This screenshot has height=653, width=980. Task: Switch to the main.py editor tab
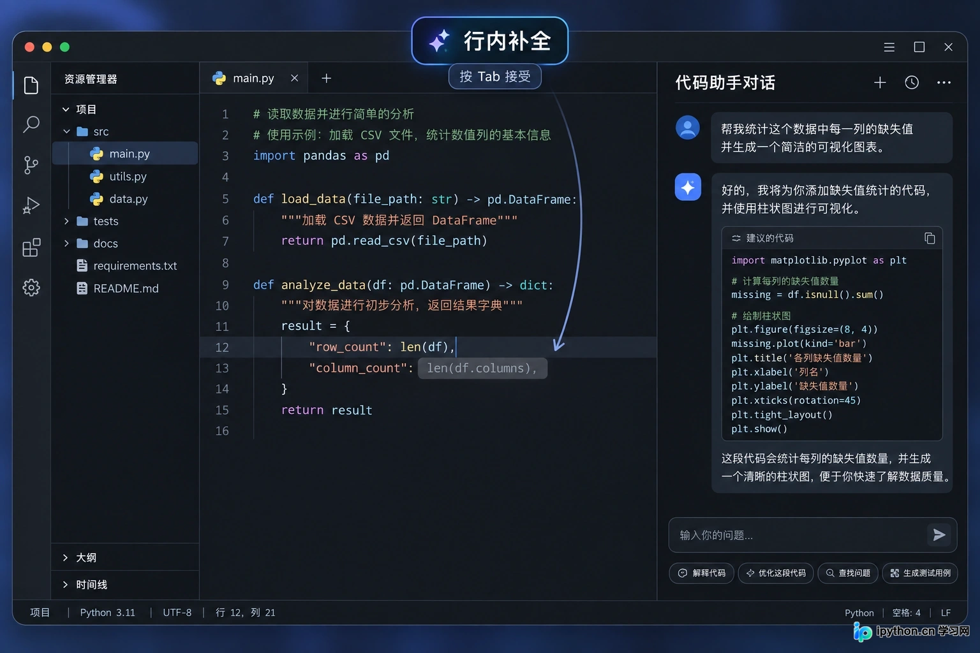[253, 78]
